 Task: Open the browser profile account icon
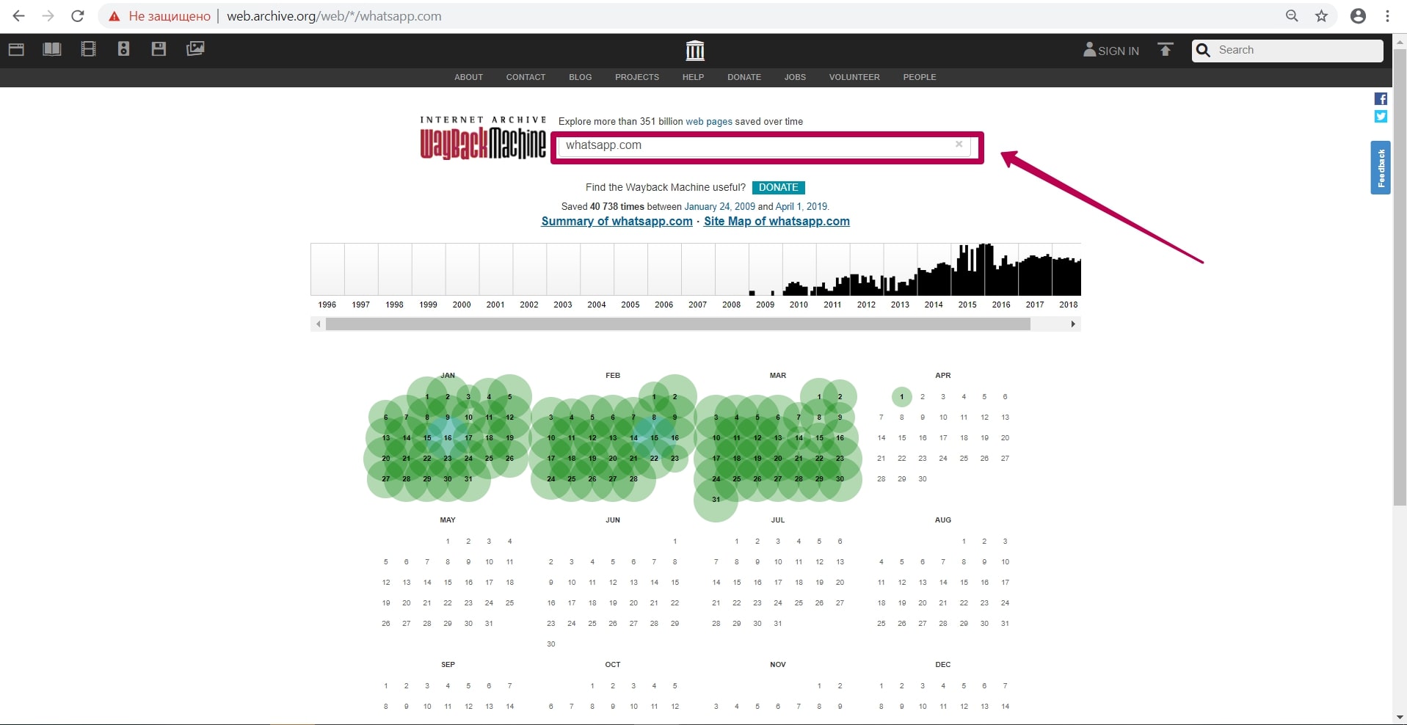[x=1358, y=16]
